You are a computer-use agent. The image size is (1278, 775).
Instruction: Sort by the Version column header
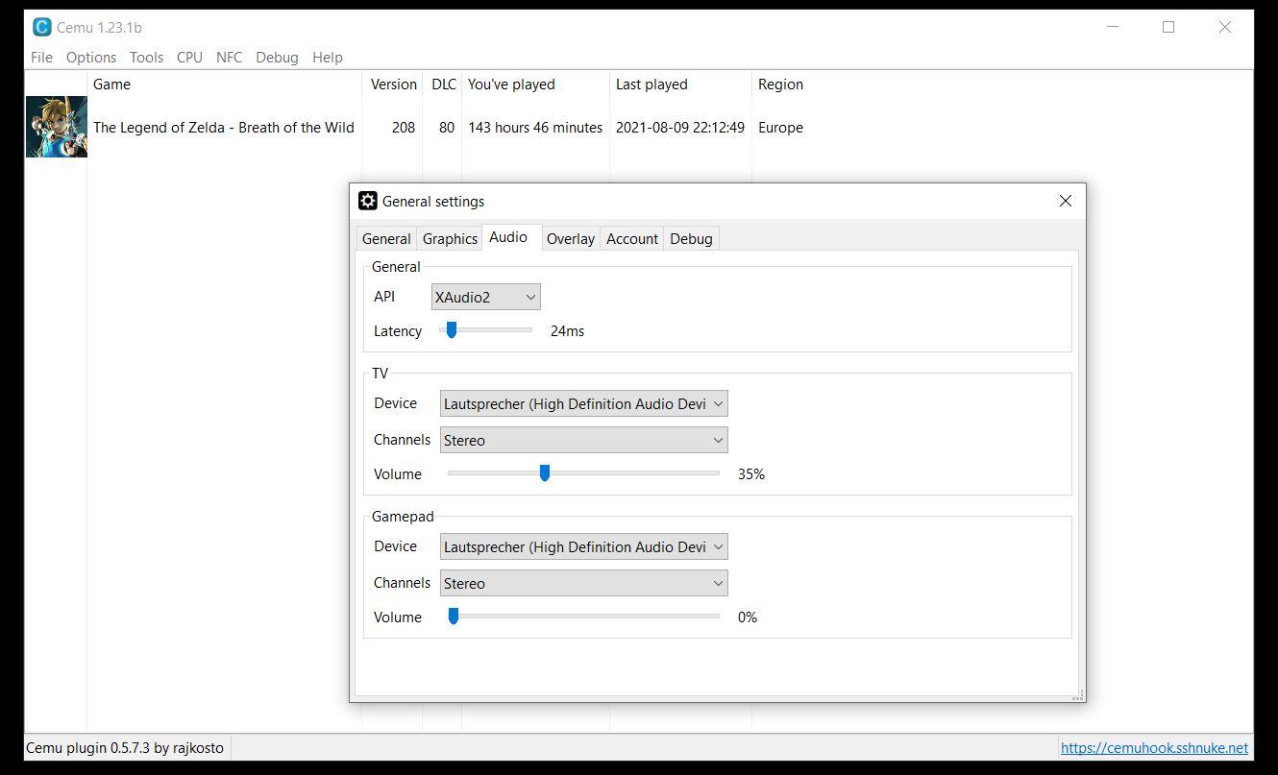click(x=394, y=85)
